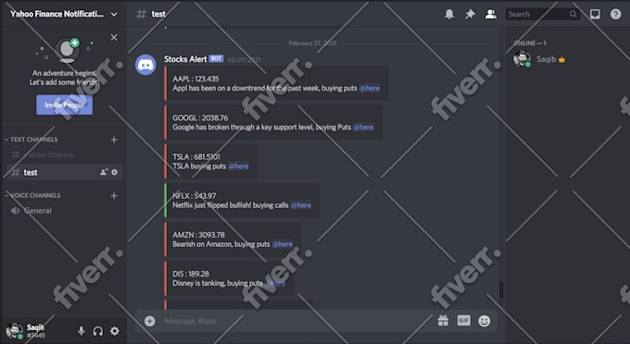The image size is (630, 344).
Task: Create a new text channel plus
Action: click(x=114, y=139)
